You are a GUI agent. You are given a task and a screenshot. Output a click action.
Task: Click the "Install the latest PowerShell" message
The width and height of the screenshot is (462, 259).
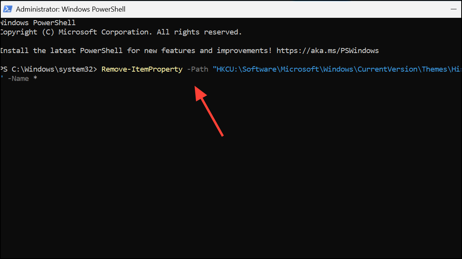[x=61, y=51]
